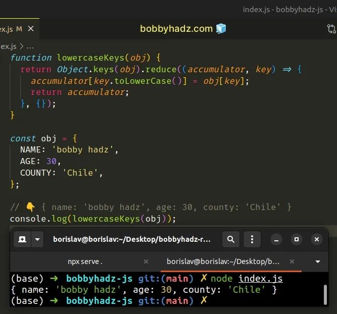337x314 pixels.
Task: Click the underlined index.js in terminal
Action: click(x=261, y=279)
